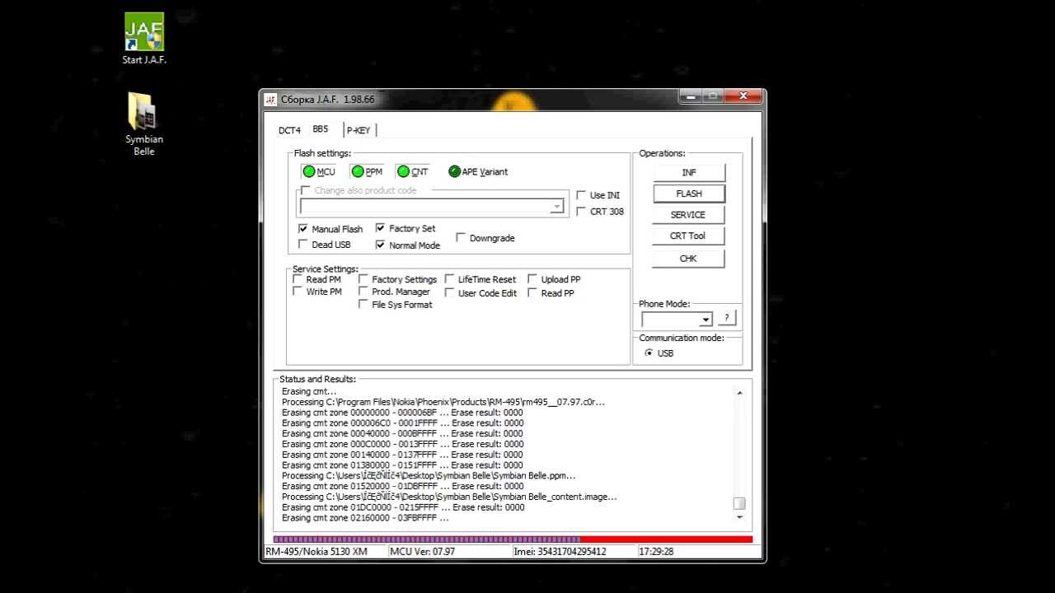Switch to the DCT4 tab

tap(289, 130)
